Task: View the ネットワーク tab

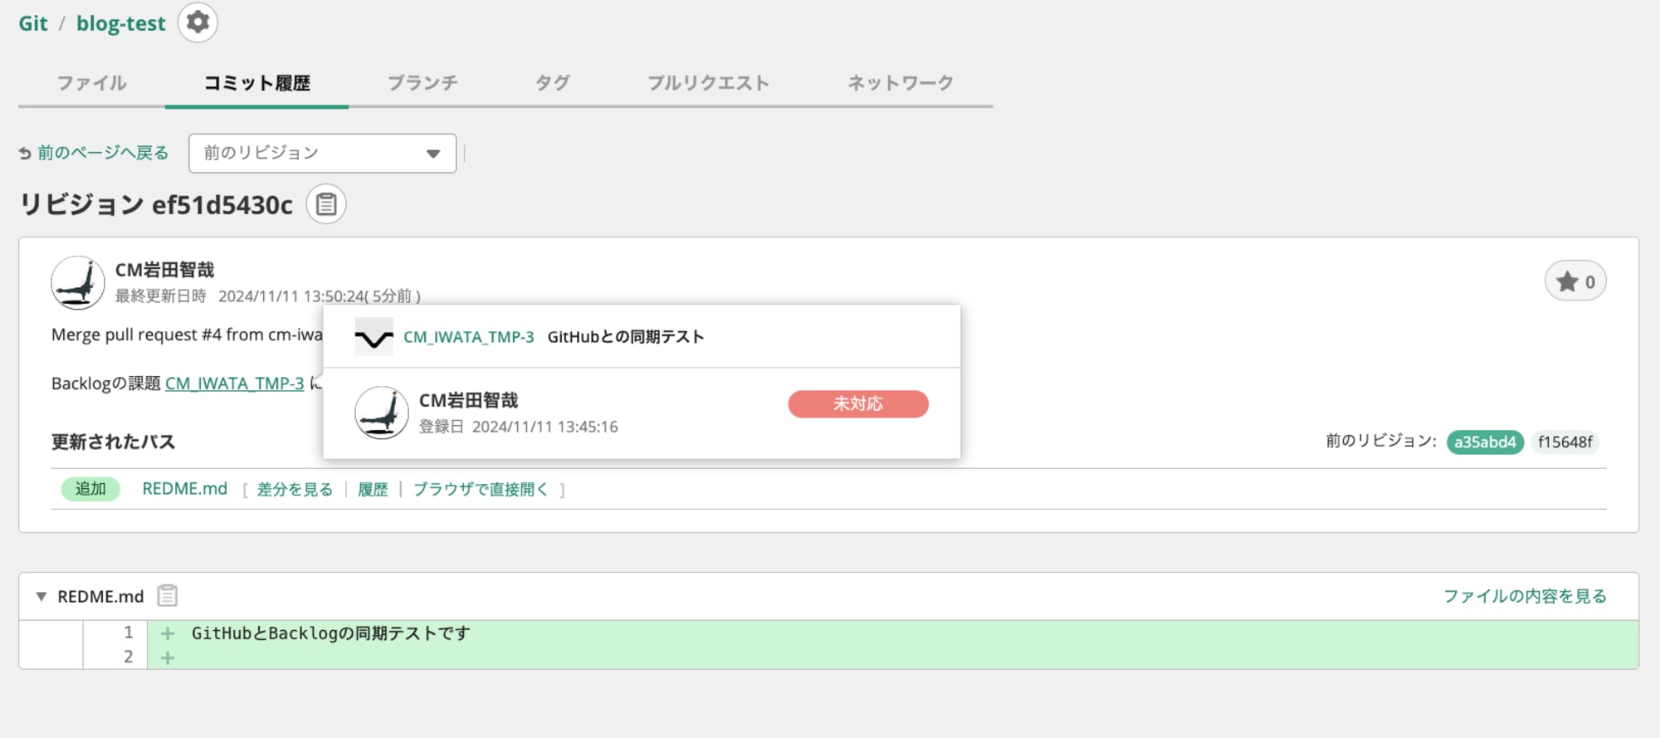Action: pyautogui.click(x=901, y=83)
